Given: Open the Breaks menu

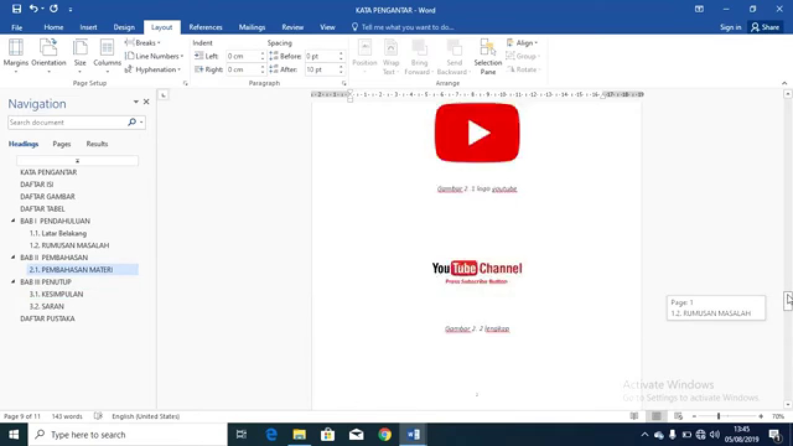Looking at the screenshot, I should click(x=143, y=43).
